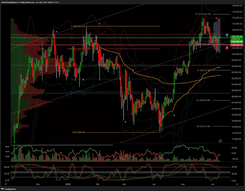Click the green dot below the March low
The image size is (245, 191).
pyautogui.click(x=126, y=121)
